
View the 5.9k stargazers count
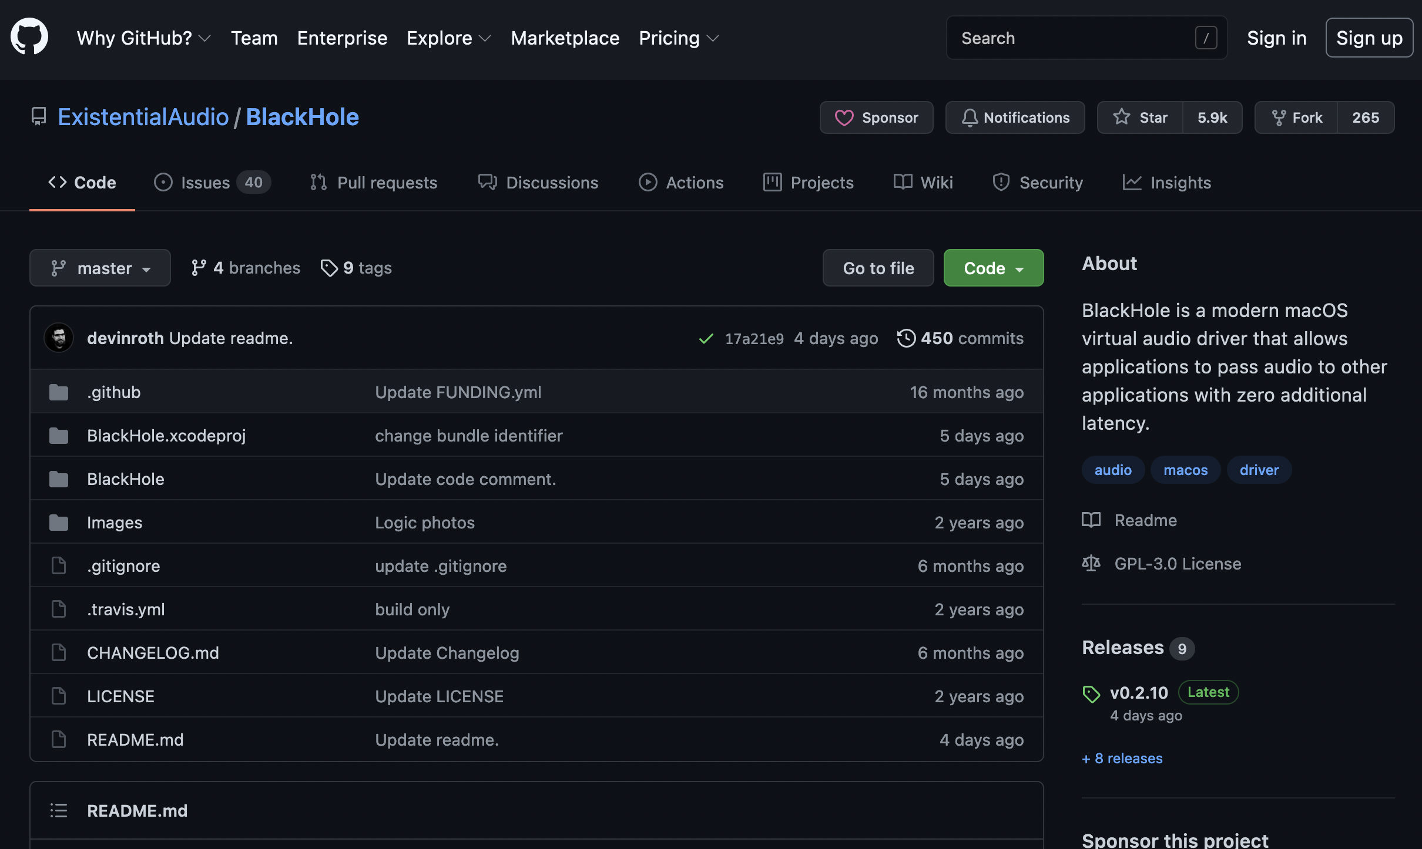coord(1212,117)
